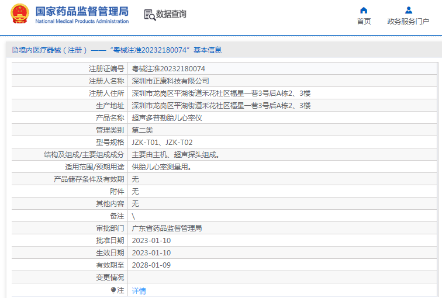This screenshot has width=442, height=298.
Task: Click the 生效日期 label
Action: click(x=110, y=253)
